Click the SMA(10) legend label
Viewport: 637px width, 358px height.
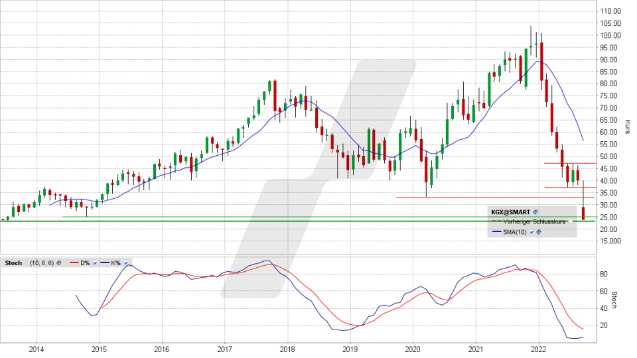(x=515, y=232)
